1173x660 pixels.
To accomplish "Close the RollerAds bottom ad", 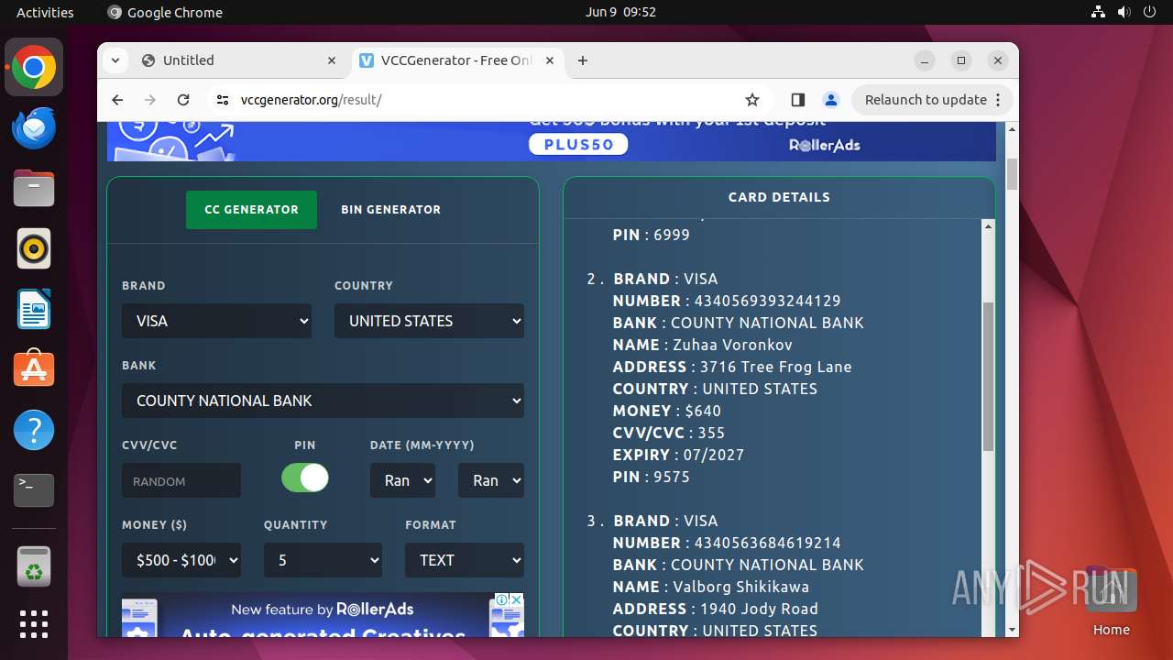I will point(517,599).
